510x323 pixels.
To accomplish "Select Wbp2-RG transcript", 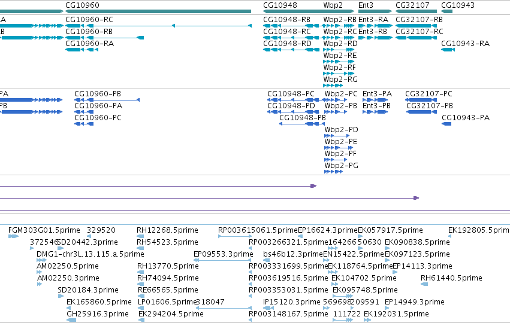I will [333, 86].
